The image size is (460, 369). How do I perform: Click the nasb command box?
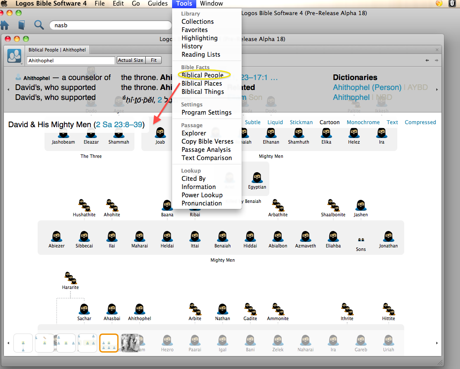click(111, 25)
